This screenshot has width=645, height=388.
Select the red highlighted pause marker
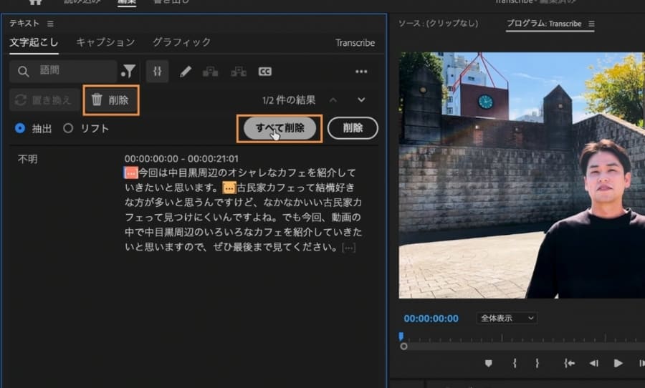point(131,173)
